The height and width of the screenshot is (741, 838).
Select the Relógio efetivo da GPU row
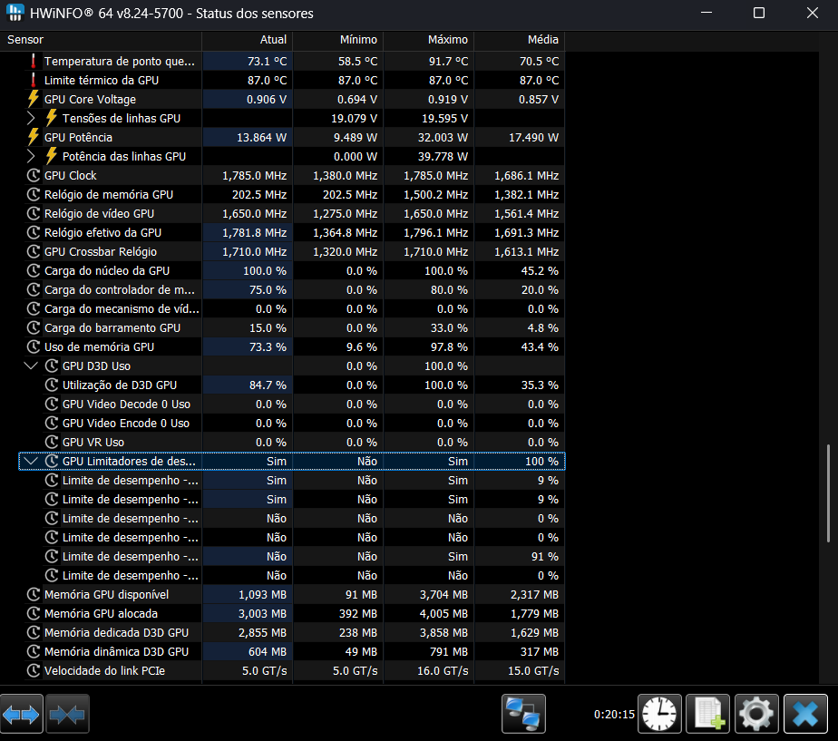point(292,232)
